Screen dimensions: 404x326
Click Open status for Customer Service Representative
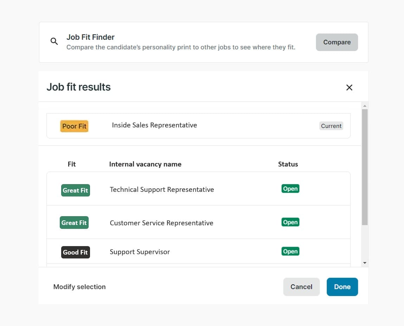tap(290, 222)
